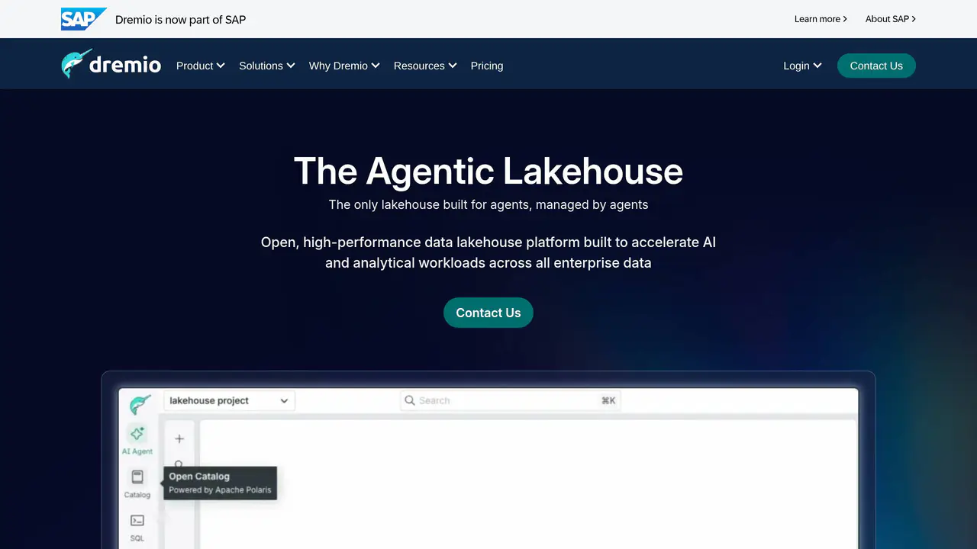Click the plus add icon in the app panel

pos(179,438)
